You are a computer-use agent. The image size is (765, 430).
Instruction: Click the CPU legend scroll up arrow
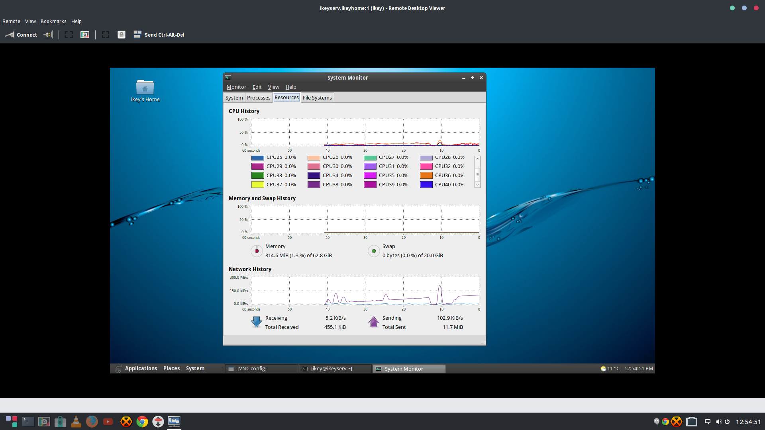tap(477, 158)
